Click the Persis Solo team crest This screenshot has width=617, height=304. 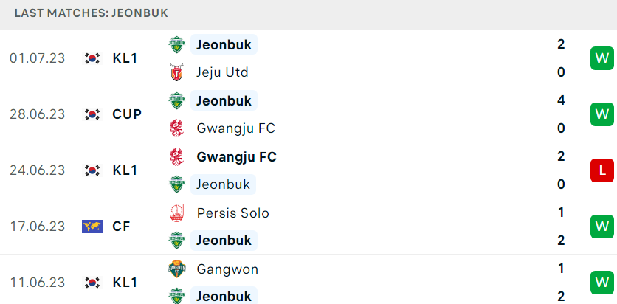(x=176, y=213)
